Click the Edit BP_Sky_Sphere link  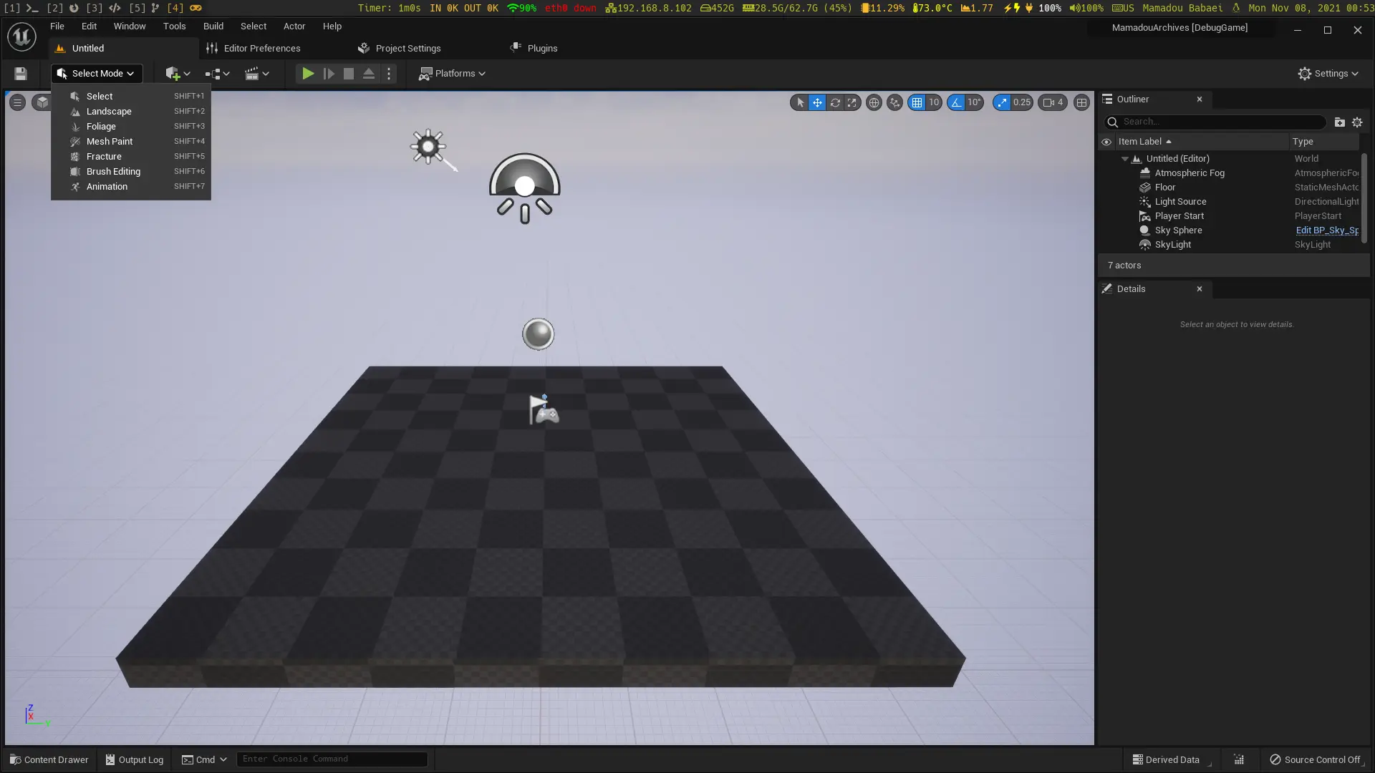point(1326,230)
